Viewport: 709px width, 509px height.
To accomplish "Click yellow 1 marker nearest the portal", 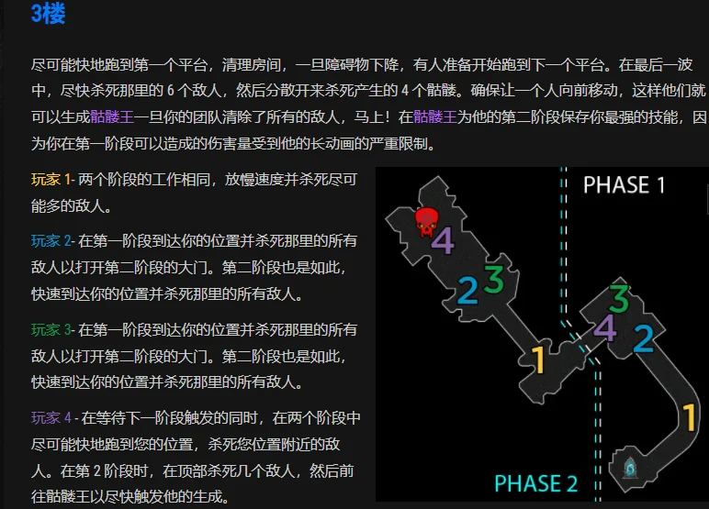I will [685, 419].
